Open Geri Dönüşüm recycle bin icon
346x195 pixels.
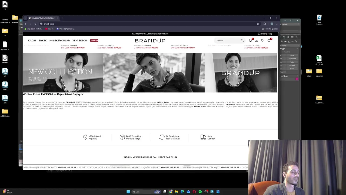coord(319,20)
